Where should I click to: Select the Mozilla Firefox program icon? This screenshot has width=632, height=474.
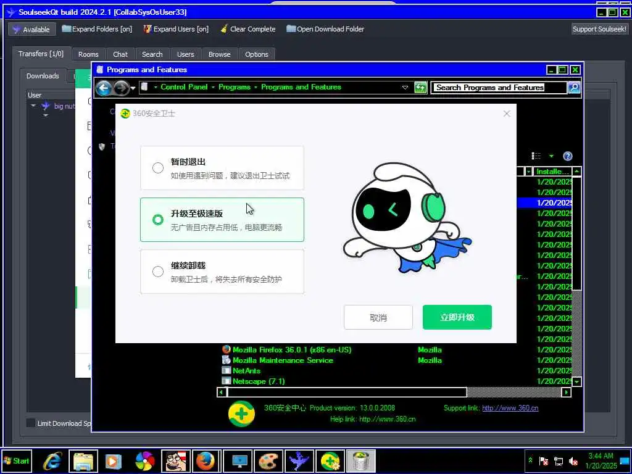(226, 349)
